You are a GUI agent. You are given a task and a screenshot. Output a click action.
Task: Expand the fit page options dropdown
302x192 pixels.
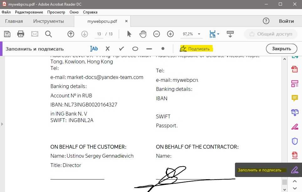coord(218,34)
